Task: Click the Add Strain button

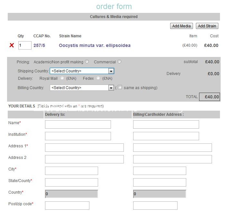Action: [207, 26]
